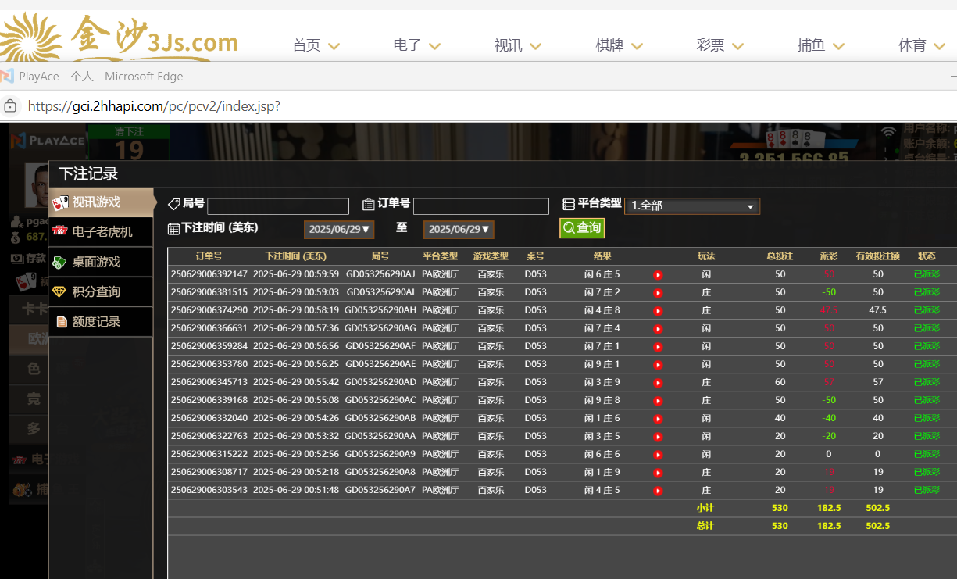Open the end date picker after 至
Screen dimensions: 957x579
[x=459, y=230]
